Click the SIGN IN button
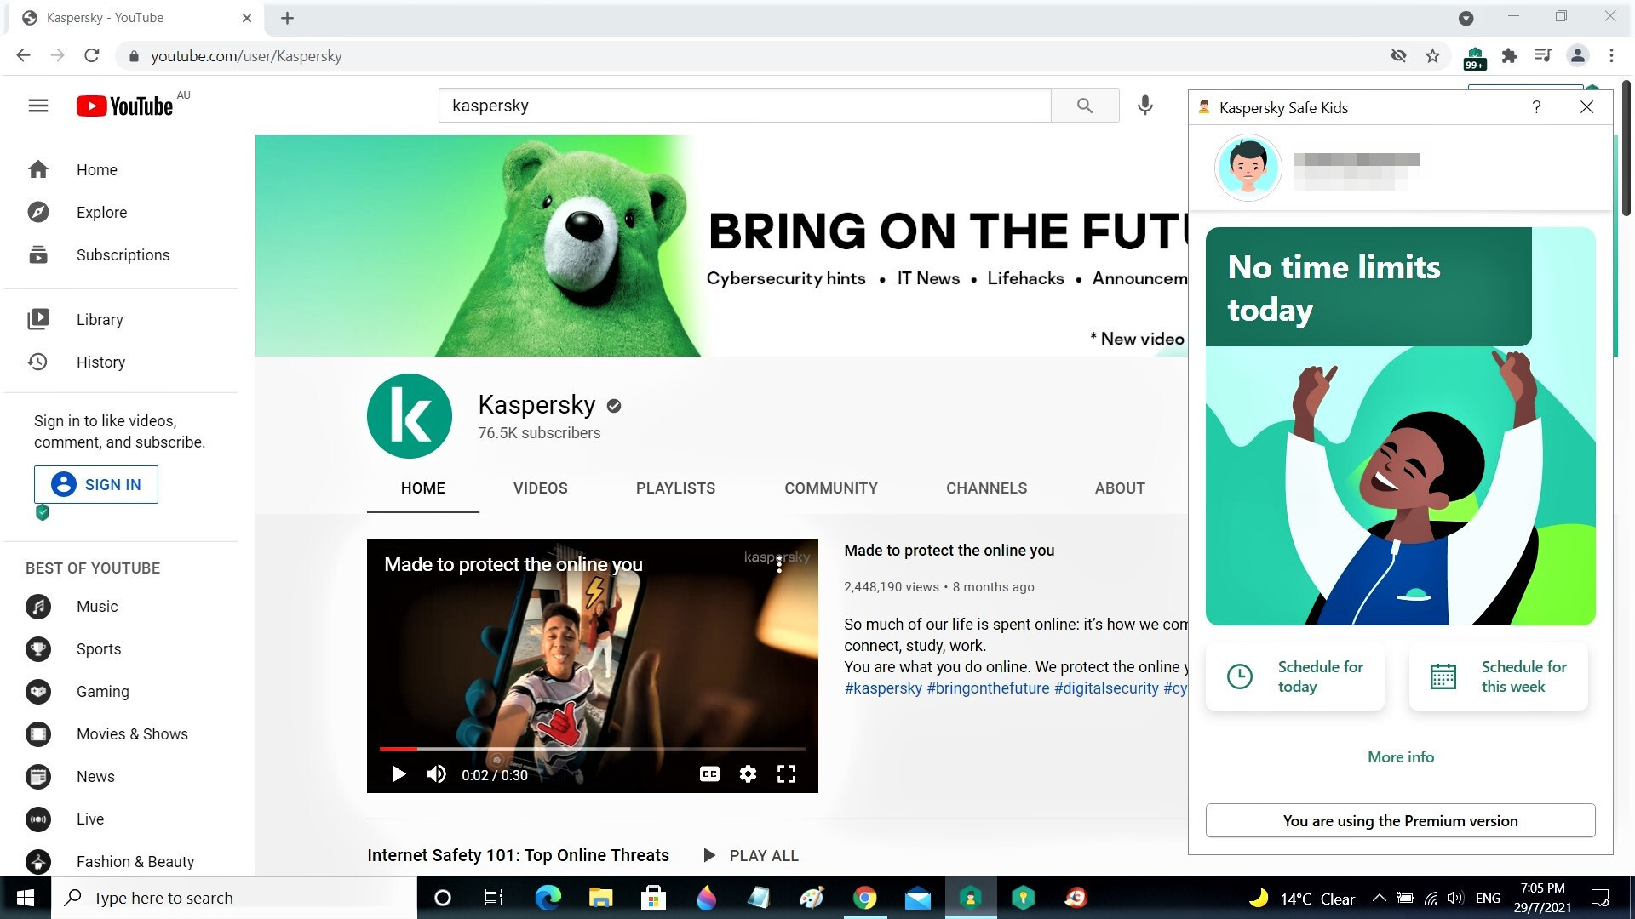Viewport: 1635px width, 919px height. (96, 484)
